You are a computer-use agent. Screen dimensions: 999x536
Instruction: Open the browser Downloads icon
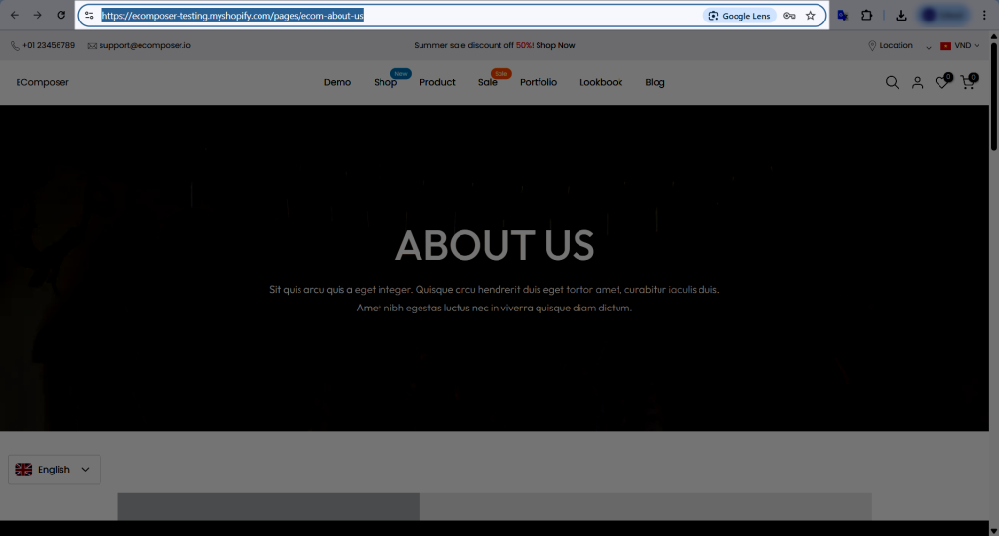pyautogui.click(x=900, y=16)
